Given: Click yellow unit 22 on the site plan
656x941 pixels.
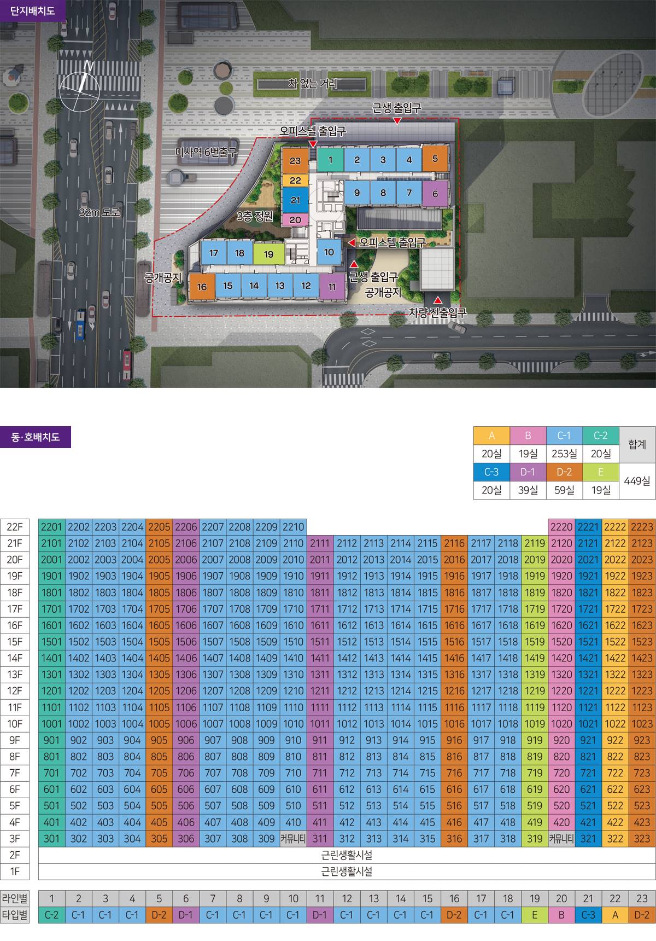Looking at the screenshot, I should coord(295,181).
